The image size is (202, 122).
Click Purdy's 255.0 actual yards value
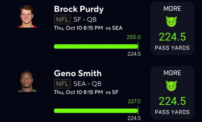[134, 37]
